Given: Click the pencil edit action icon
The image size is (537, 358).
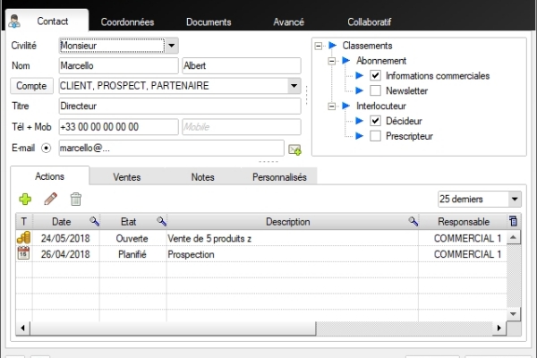Looking at the screenshot, I should click(50, 200).
